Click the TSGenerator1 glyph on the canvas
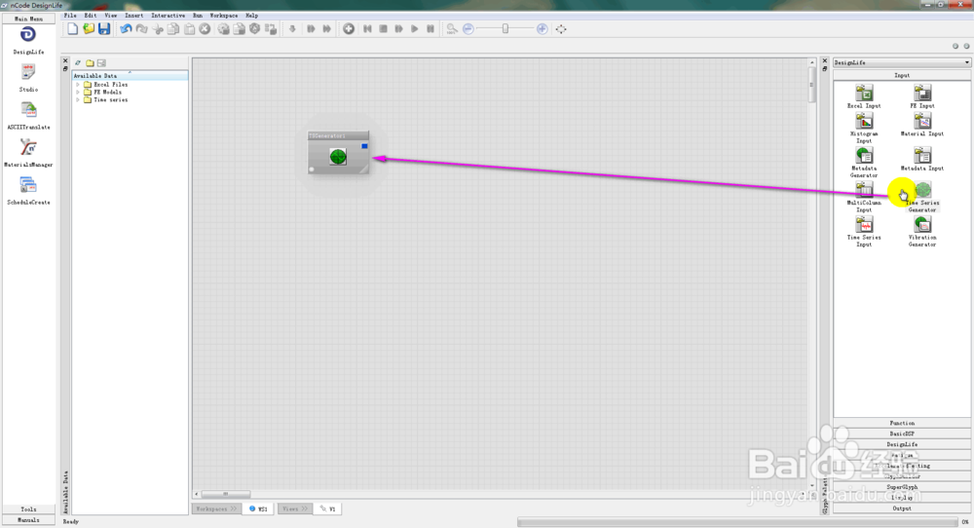This screenshot has width=974, height=528. point(339,152)
